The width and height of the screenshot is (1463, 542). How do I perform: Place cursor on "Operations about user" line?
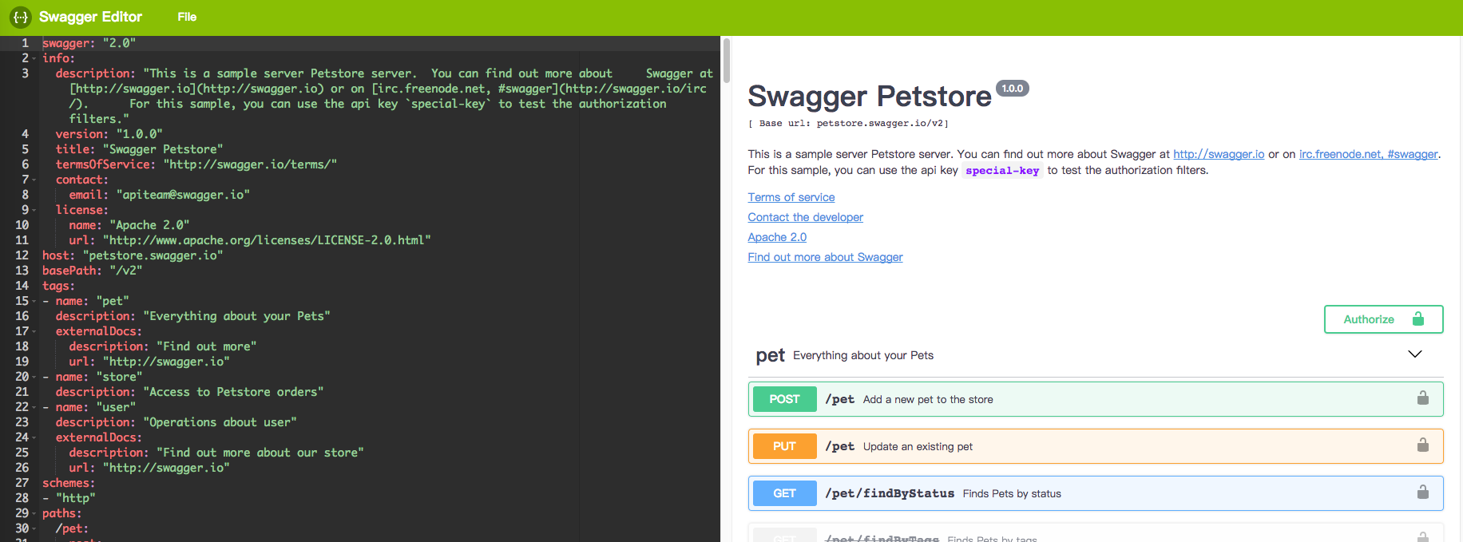[x=176, y=422]
